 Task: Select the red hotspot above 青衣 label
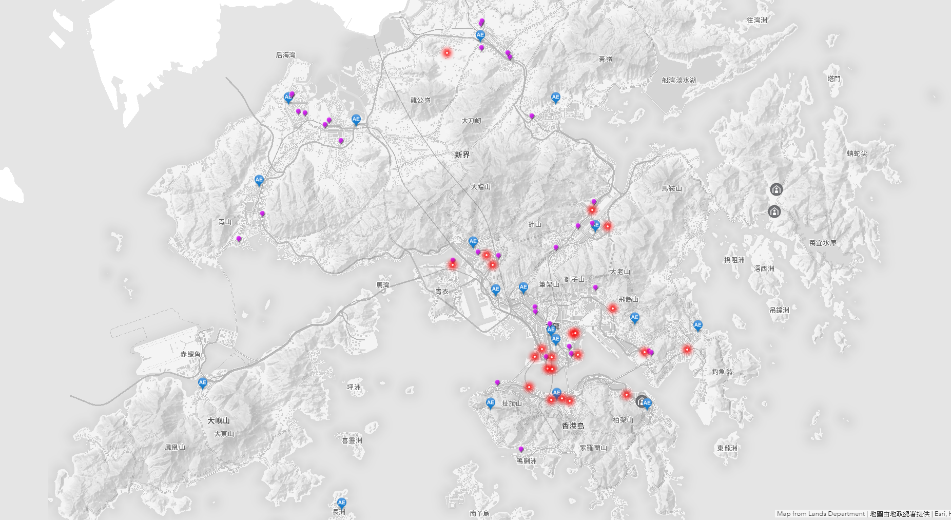click(x=452, y=265)
